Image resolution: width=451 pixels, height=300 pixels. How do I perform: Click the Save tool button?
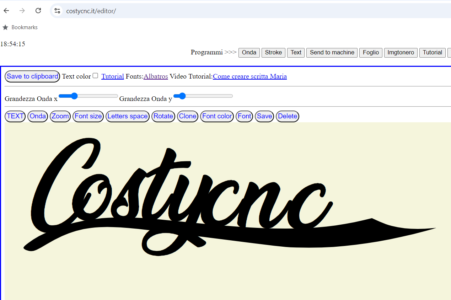(264, 116)
